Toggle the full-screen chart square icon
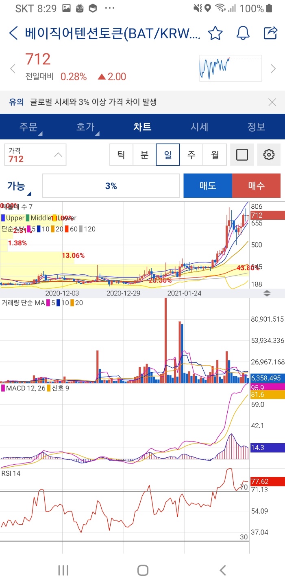Viewport: 285px width, 587px height. [242, 154]
